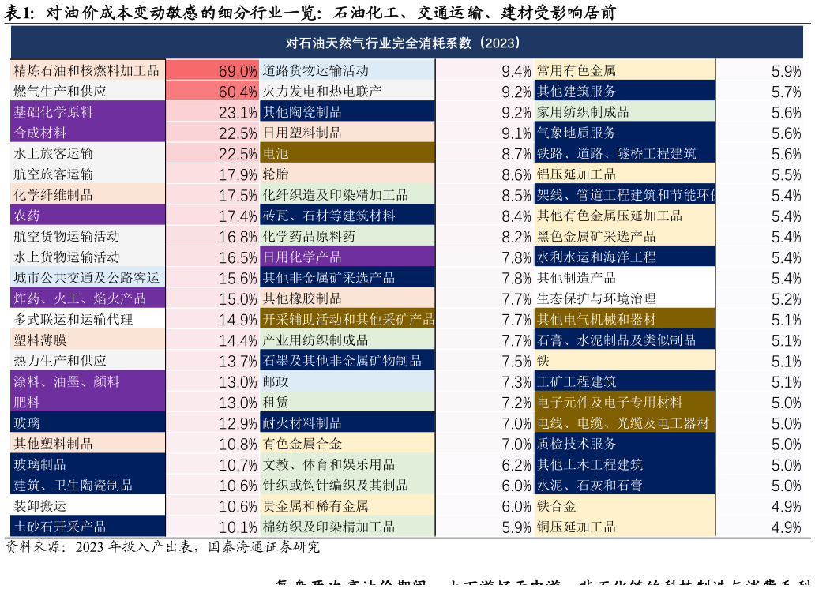This screenshot has width=815, height=589.
Task: Select the cell 化学药品原料药
Action: point(347,237)
